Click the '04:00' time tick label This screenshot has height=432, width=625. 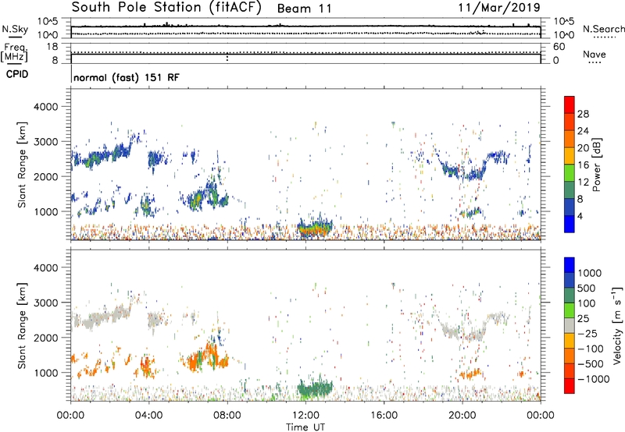pyautogui.click(x=148, y=416)
